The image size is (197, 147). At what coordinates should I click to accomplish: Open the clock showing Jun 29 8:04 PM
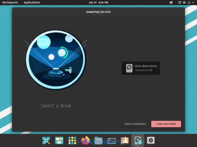click(x=98, y=3)
